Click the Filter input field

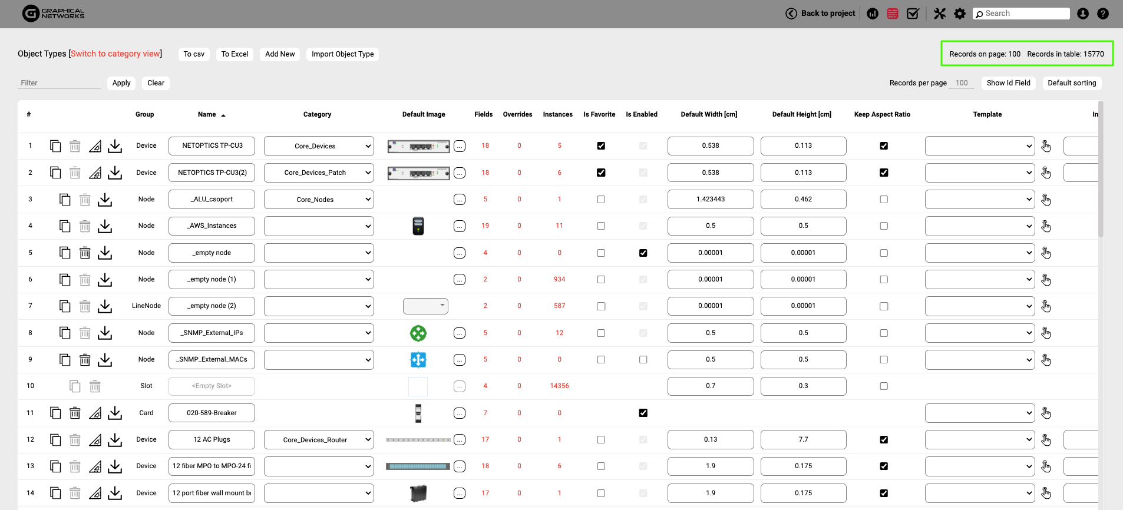pyautogui.click(x=59, y=83)
